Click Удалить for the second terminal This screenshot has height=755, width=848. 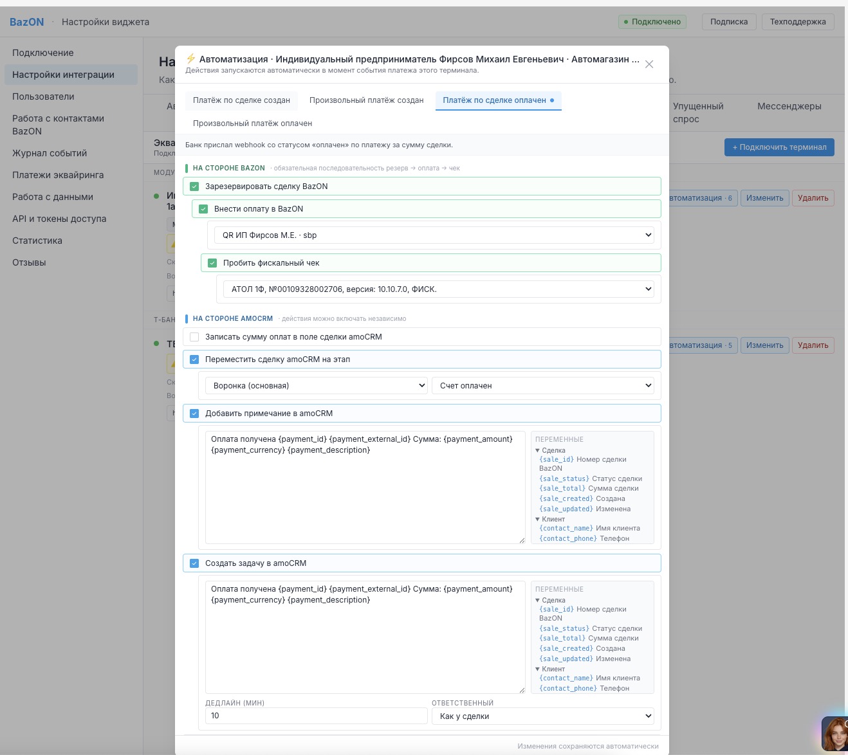[813, 345]
